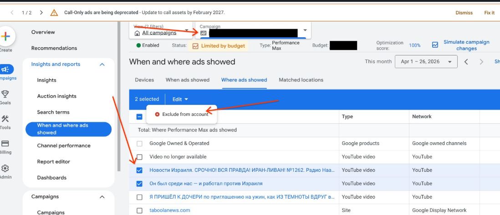
Task: Check the Google Owned & Operated row checkbox
Action: click(139, 144)
